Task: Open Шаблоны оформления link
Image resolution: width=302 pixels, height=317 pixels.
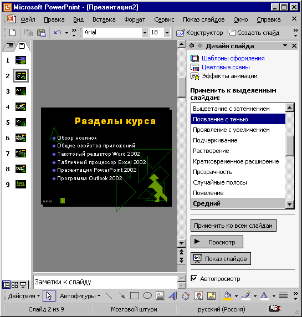Action: [x=233, y=58]
